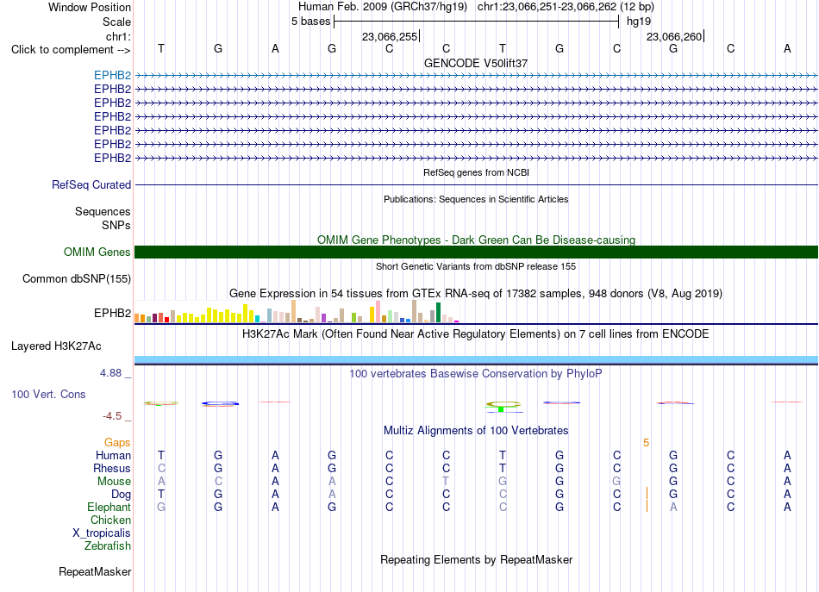Click the RepeatMasker track label
Screen dimensions: 819x592
pyautogui.click(x=95, y=571)
